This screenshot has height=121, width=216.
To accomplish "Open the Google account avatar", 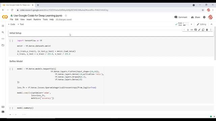I will click(x=210, y=17).
